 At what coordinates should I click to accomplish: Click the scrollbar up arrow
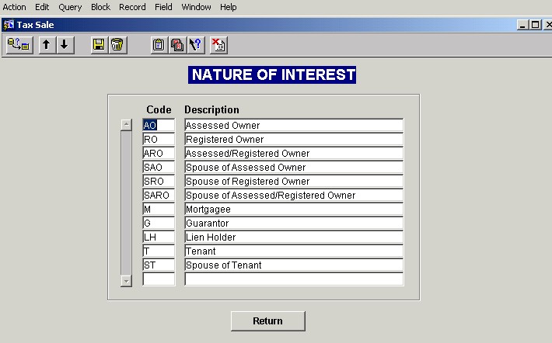tap(126, 125)
